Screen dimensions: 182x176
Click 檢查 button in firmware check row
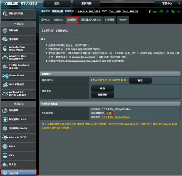pyautogui.click(x=103, y=88)
